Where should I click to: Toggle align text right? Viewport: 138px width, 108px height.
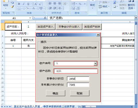coord(59,4)
